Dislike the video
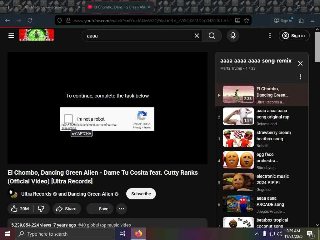 pos(41,209)
